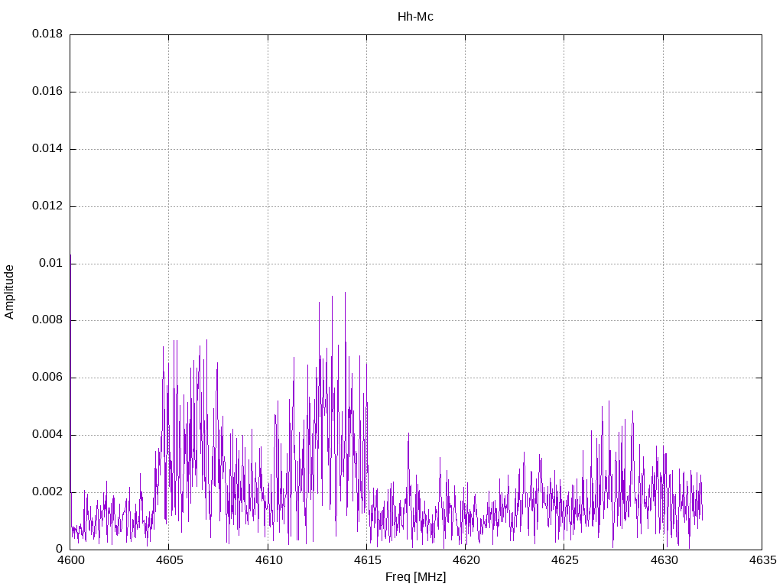Click the 0.014 y-axis tick label
Screen dimensions: 783x587
click(47, 149)
